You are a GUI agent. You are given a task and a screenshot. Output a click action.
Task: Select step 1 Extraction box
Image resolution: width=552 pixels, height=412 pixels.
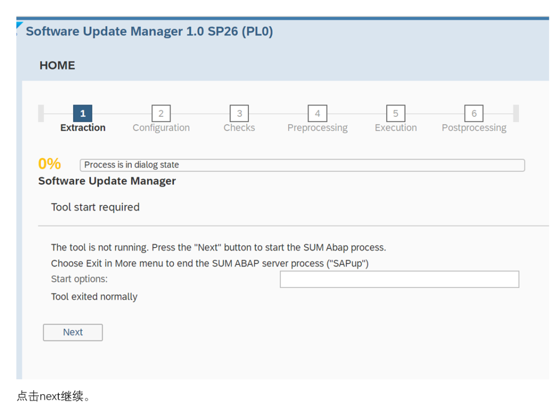[83, 113]
